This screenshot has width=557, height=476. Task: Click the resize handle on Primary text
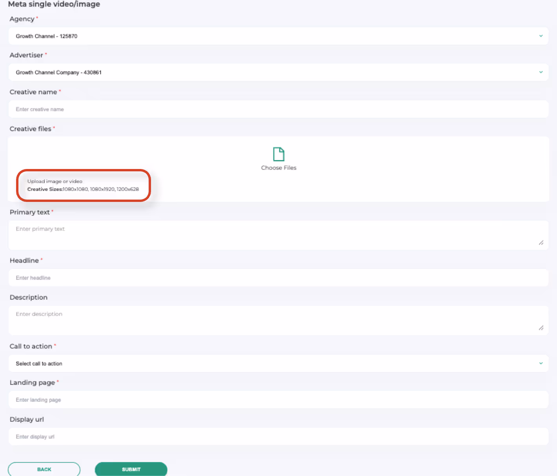click(x=542, y=243)
